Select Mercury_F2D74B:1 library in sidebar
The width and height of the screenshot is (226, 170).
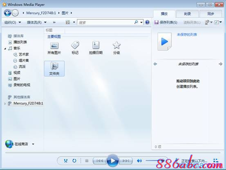pos(28,103)
